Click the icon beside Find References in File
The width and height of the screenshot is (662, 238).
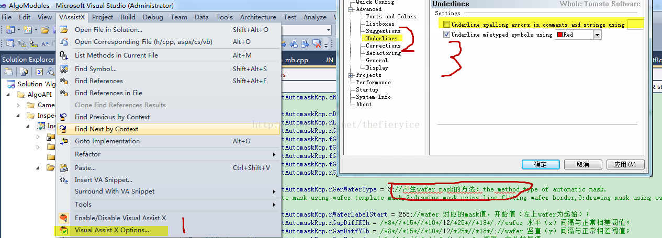(x=64, y=93)
